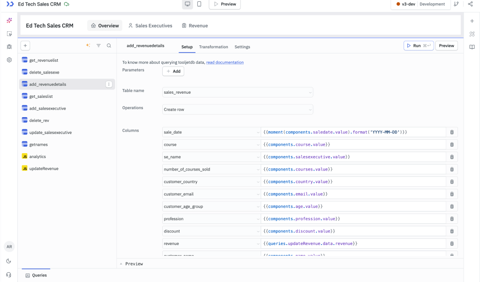Click the ToolJet logo icon

click(x=10, y=4)
